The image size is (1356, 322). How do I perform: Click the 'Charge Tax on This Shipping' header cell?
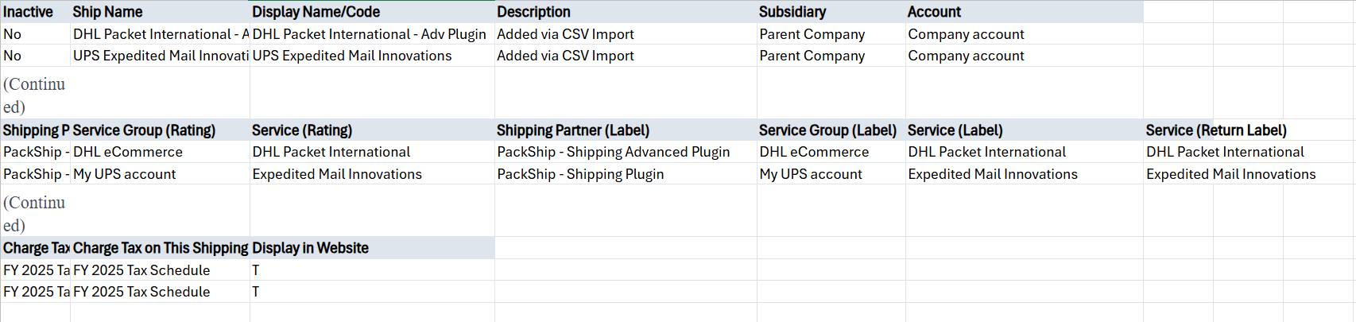click(x=159, y=248)
